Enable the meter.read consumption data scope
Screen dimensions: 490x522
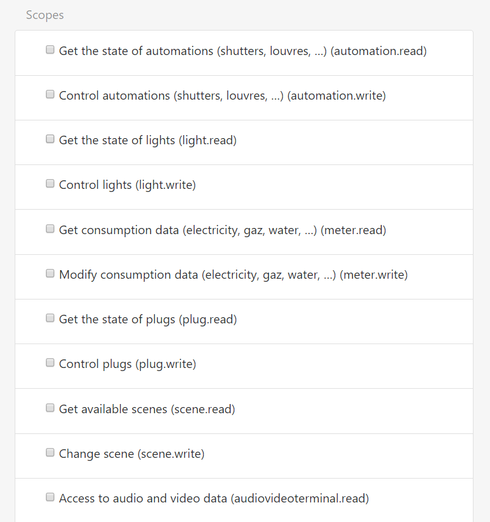[50, 229]
